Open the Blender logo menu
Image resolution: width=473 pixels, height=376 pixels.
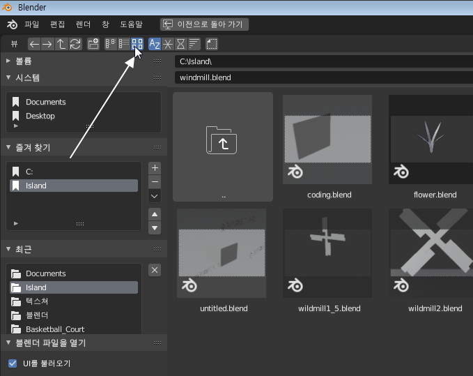[12, 24]
